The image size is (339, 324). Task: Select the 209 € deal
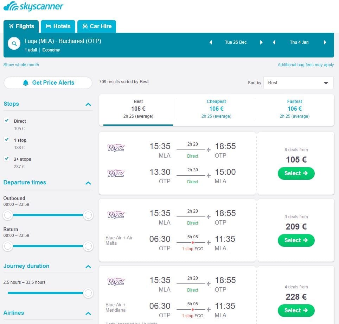point(296,240)
